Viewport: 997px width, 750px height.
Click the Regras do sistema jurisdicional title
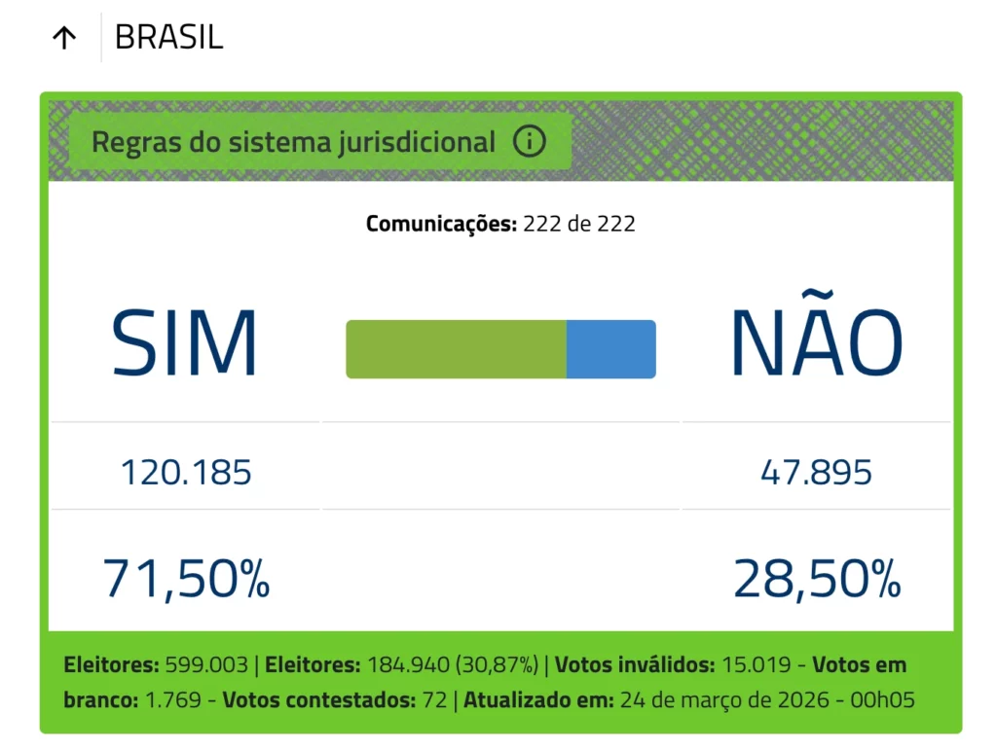click(x=293, y=142)
